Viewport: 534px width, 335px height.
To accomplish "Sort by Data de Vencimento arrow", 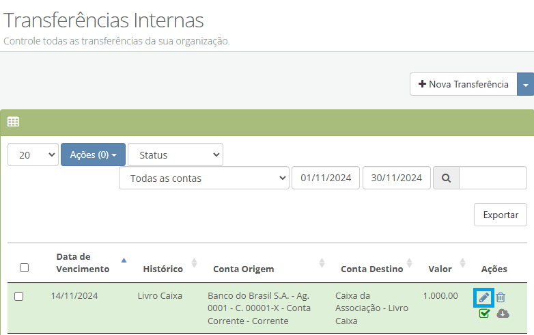I will coord(124,260).
